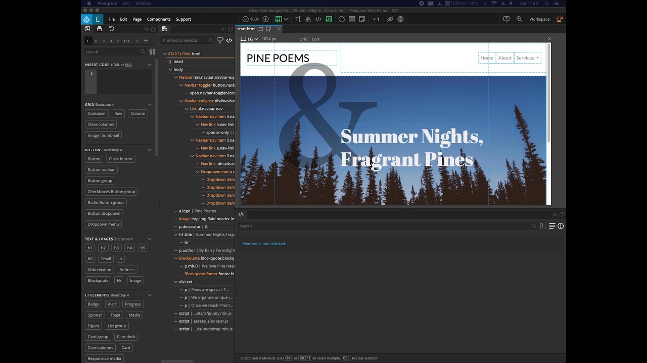Click the info circle icon in code panel
The image size is (647, 363).
[561, 226]
